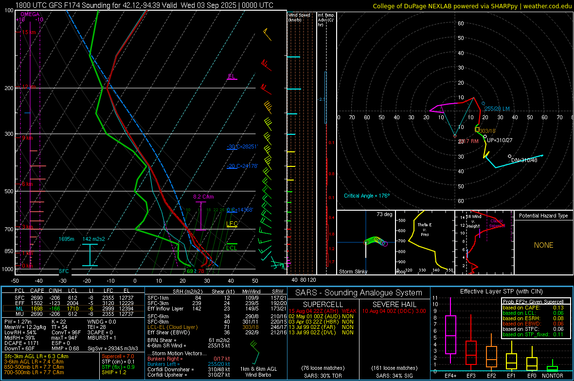Click the 1695m effective inflow label
The width and height of the screenshot is (574, 381).
(x=66, y=239)
